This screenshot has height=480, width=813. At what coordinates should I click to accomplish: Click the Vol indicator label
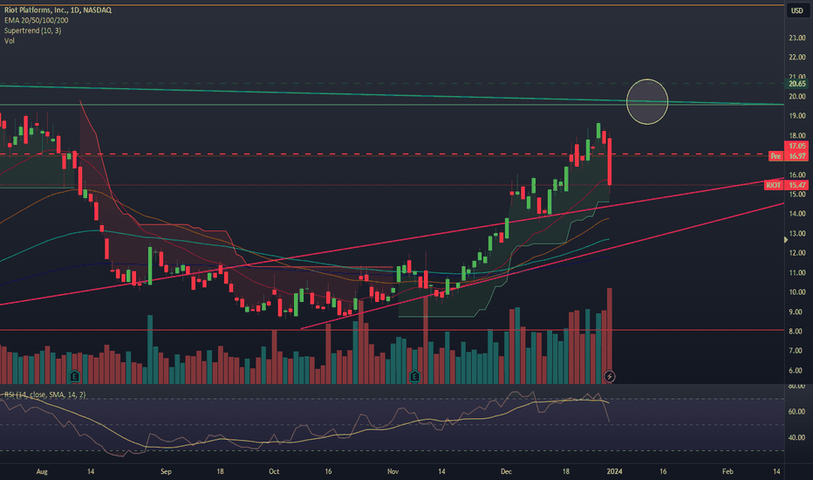pyautogui.click(x=10, y=41)
